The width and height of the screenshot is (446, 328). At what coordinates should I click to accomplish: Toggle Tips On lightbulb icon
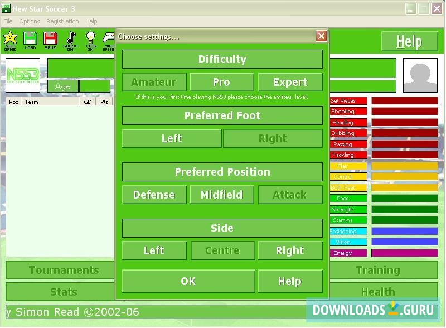[90, 41]
